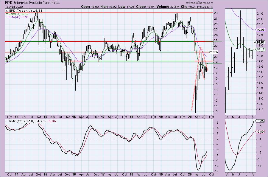Click the 6 label on PMO scale
Image resolution: width=268 pixels, height=177 pixels.
coord(218,122)
